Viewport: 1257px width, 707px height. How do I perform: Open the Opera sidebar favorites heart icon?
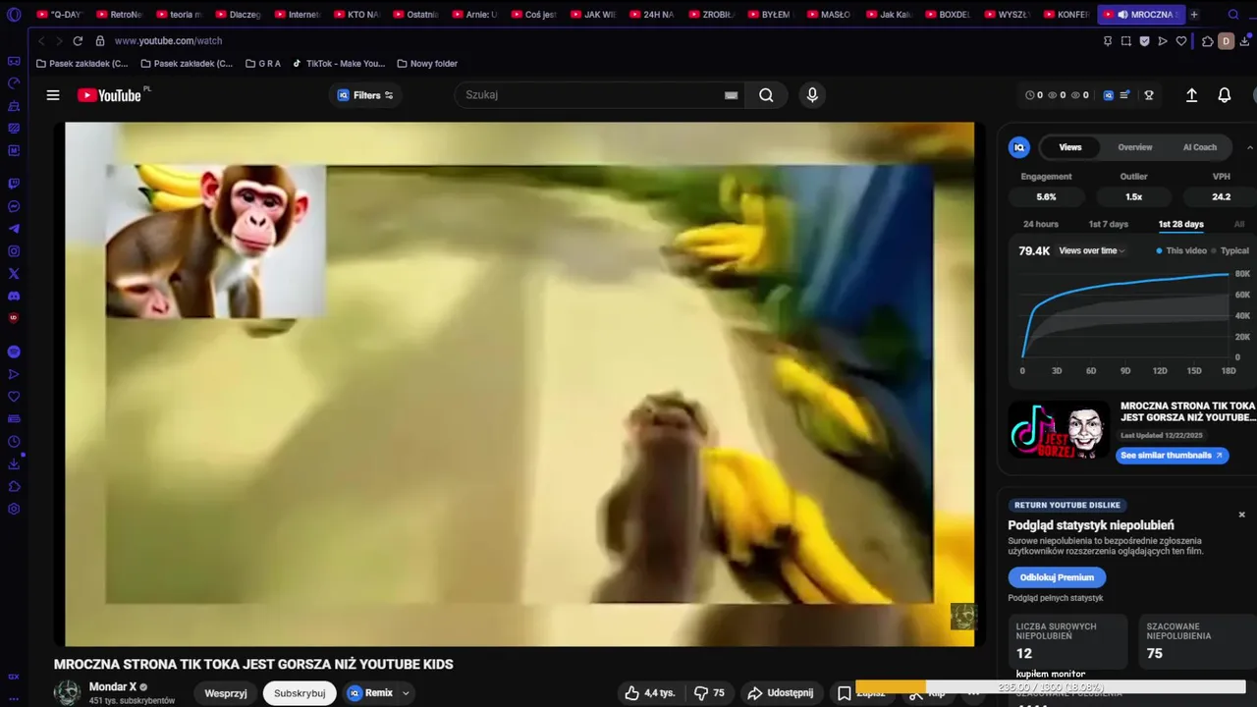point(14,397)
